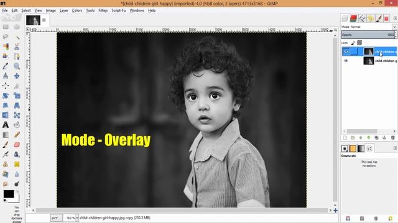398x223 pixels.
Task: Open the Script-Fu menu
Action: (119, 11)
